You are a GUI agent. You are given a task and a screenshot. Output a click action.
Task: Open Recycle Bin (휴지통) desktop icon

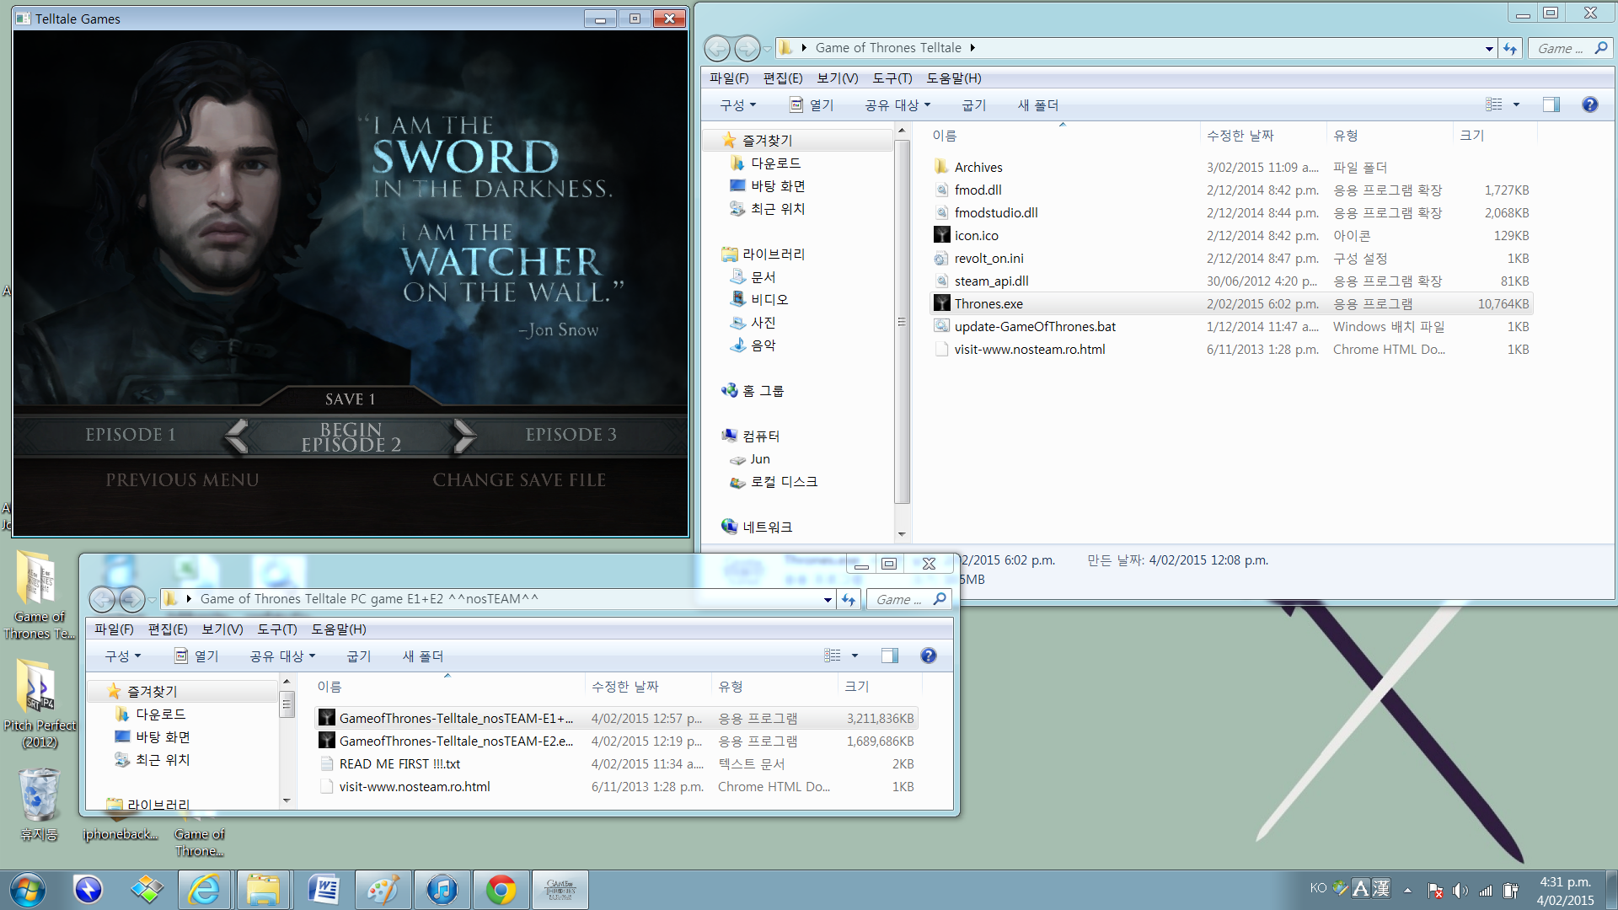[39, 805]
